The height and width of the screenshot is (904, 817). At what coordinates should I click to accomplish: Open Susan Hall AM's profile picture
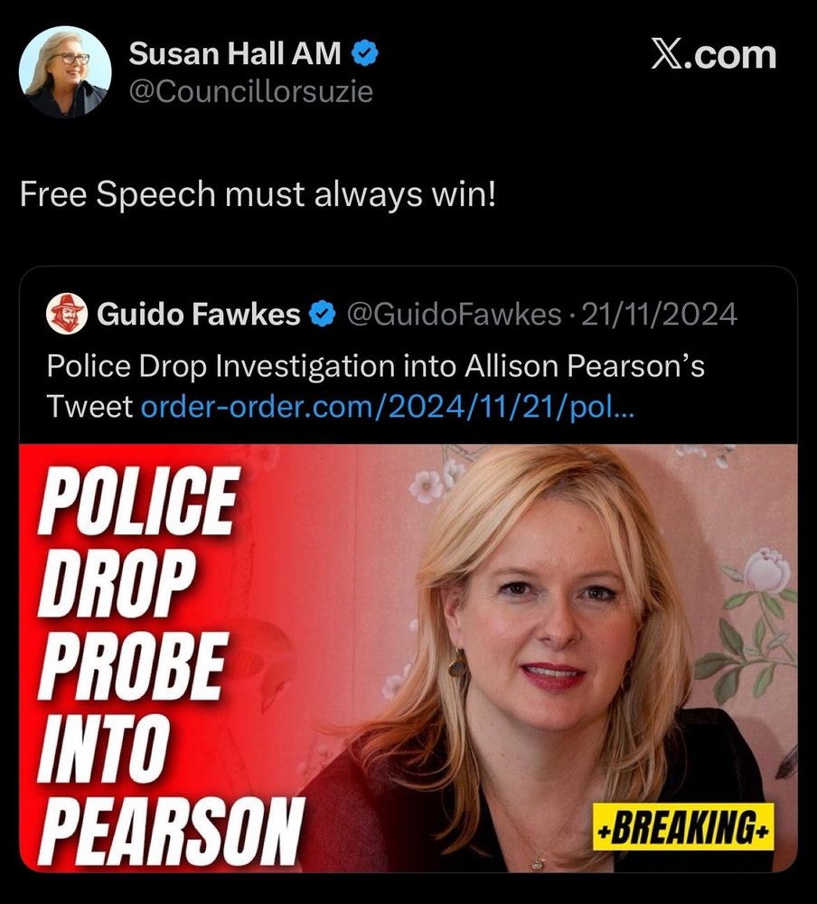[64, 72]
